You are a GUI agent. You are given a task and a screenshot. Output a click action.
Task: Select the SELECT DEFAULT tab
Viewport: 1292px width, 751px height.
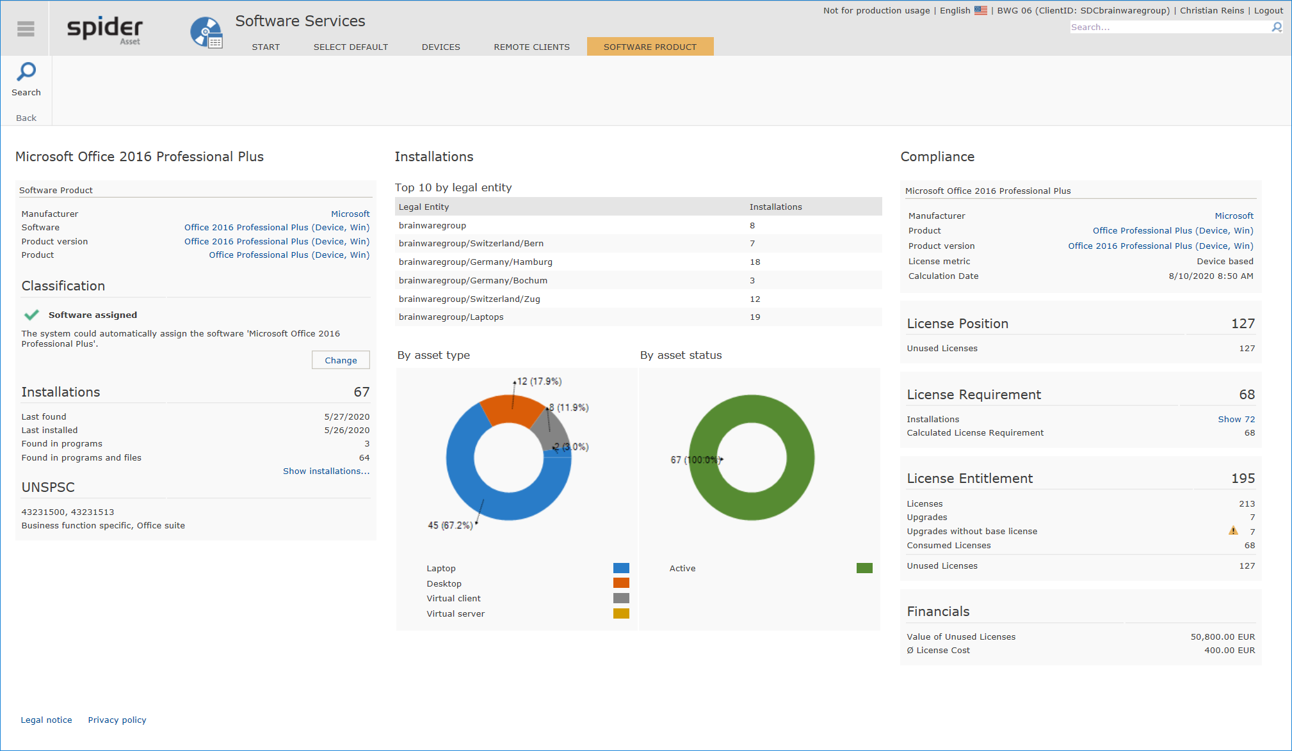click(350, 47)
